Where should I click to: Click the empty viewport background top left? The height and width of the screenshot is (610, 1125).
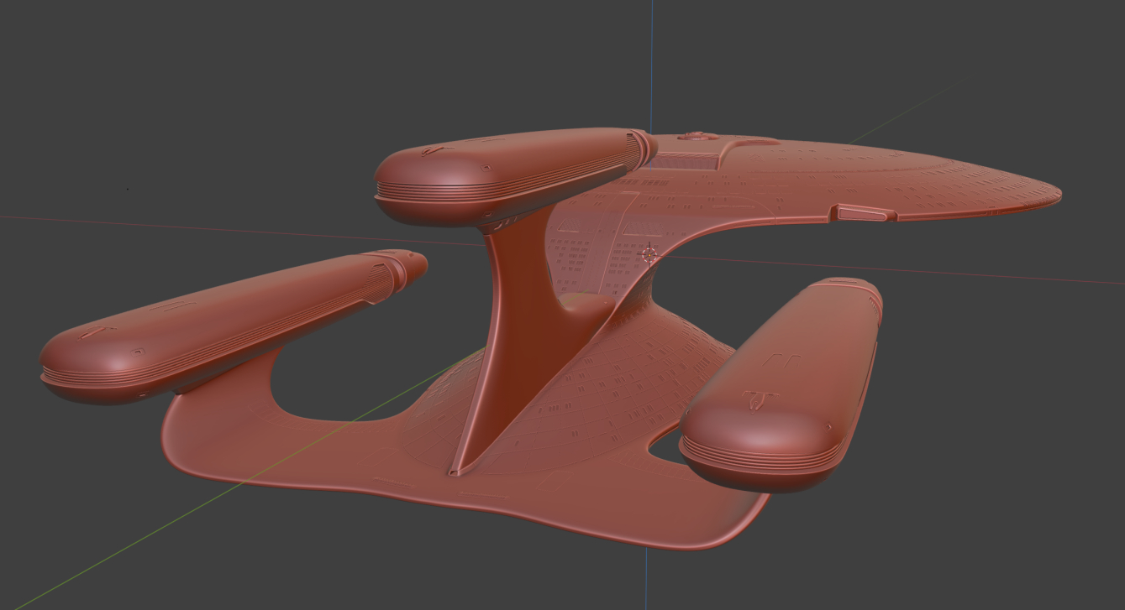pyautogui.click(x=126, y=84)
